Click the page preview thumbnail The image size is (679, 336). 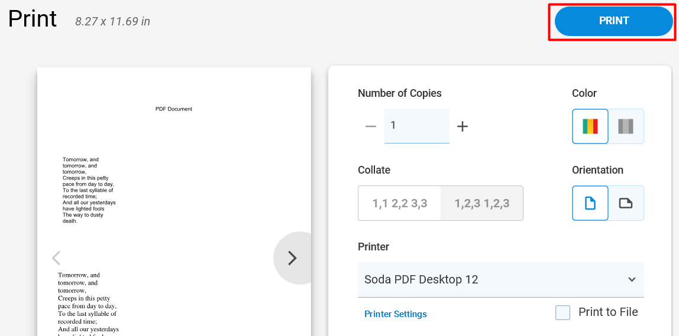coord(174,201)
